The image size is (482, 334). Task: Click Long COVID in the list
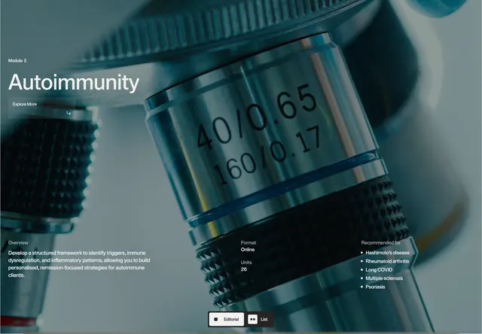coord(379,270)
